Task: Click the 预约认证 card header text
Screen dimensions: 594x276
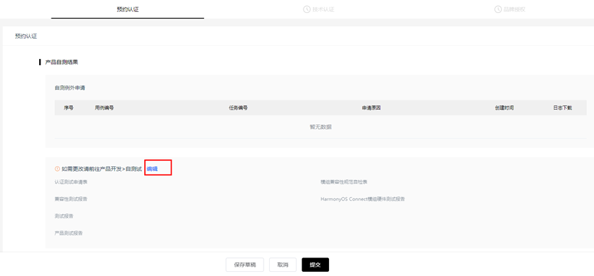Action: [26, 36]
